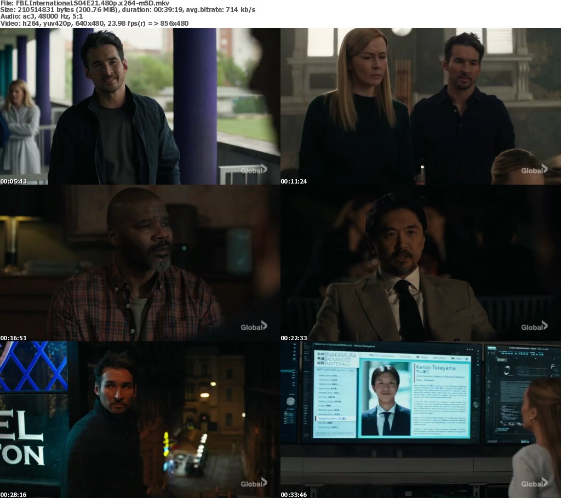Viewport: 561px width, 498px height.
Task: Select the file name line ending in mSD.mkv
Action: click(x=85, y=3)
